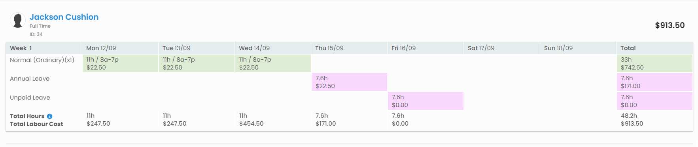698x147 pixels.
Task: Click the Normal (Ordinary)(x1) row label
Action: [x=42, y=60]
